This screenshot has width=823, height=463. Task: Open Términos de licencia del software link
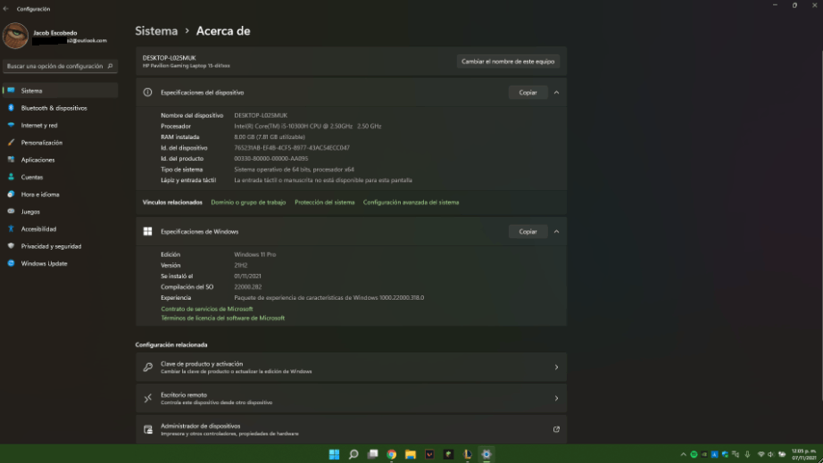pos(222,318)
